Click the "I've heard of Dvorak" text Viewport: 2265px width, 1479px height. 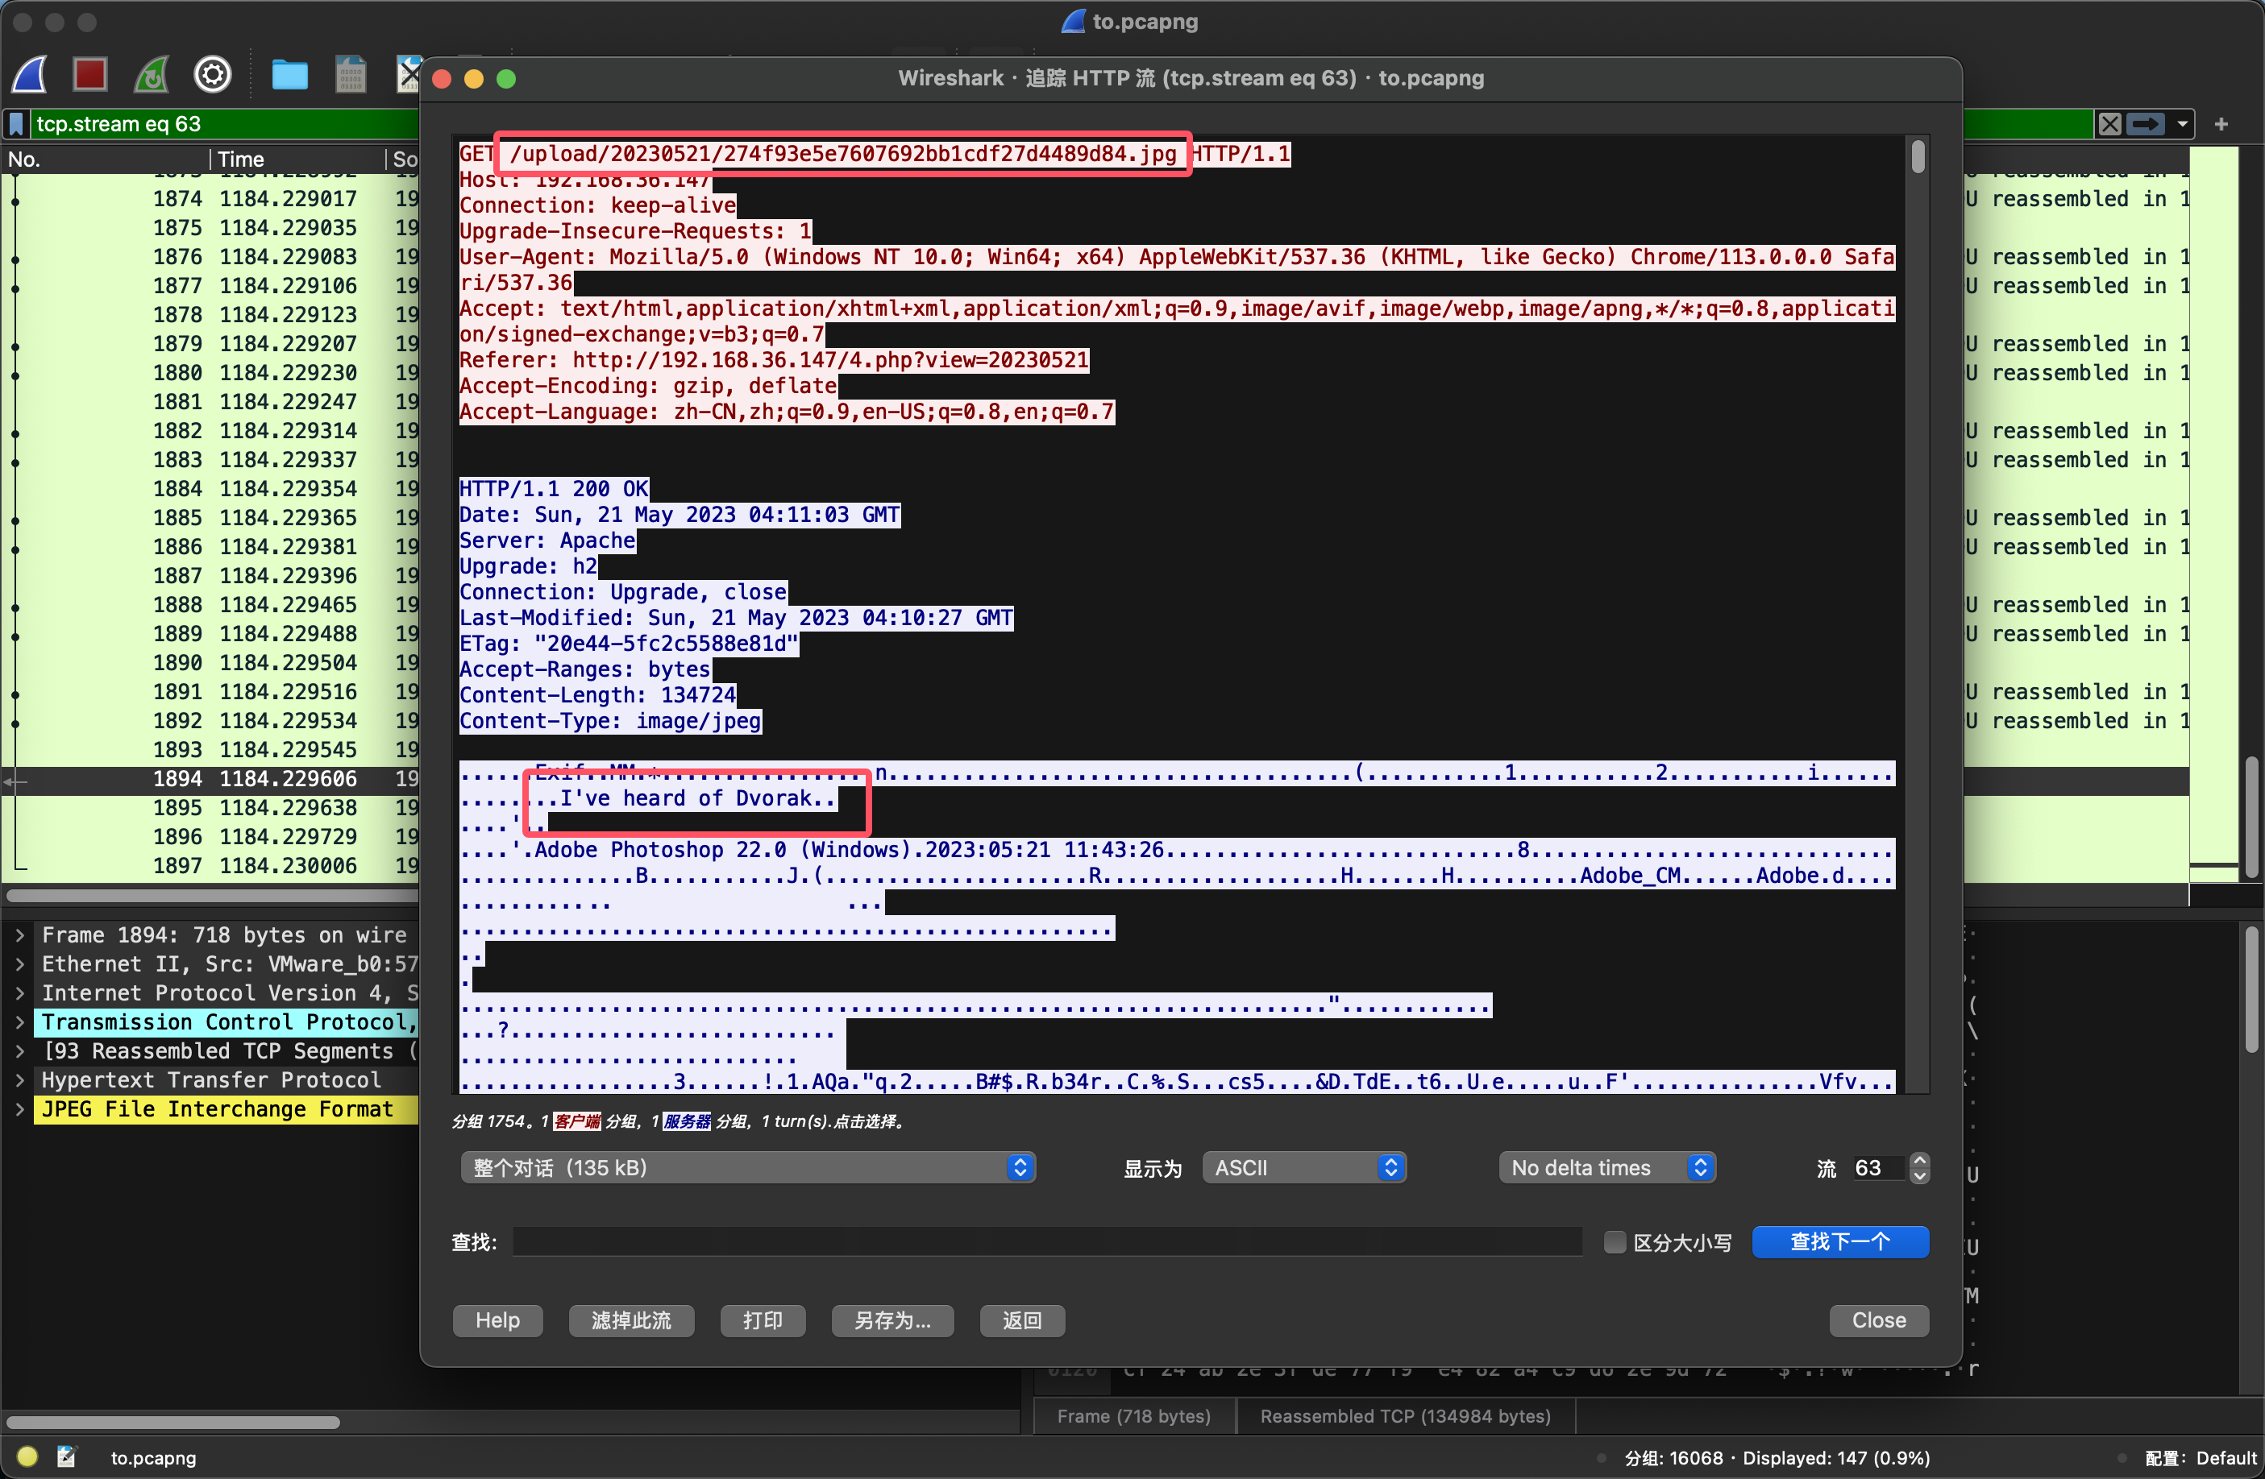[x=685, y=798]
